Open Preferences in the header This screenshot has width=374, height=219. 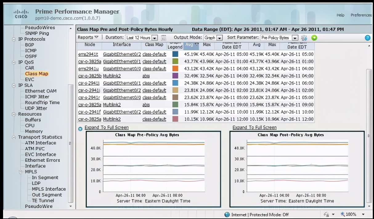pos(361,15)
